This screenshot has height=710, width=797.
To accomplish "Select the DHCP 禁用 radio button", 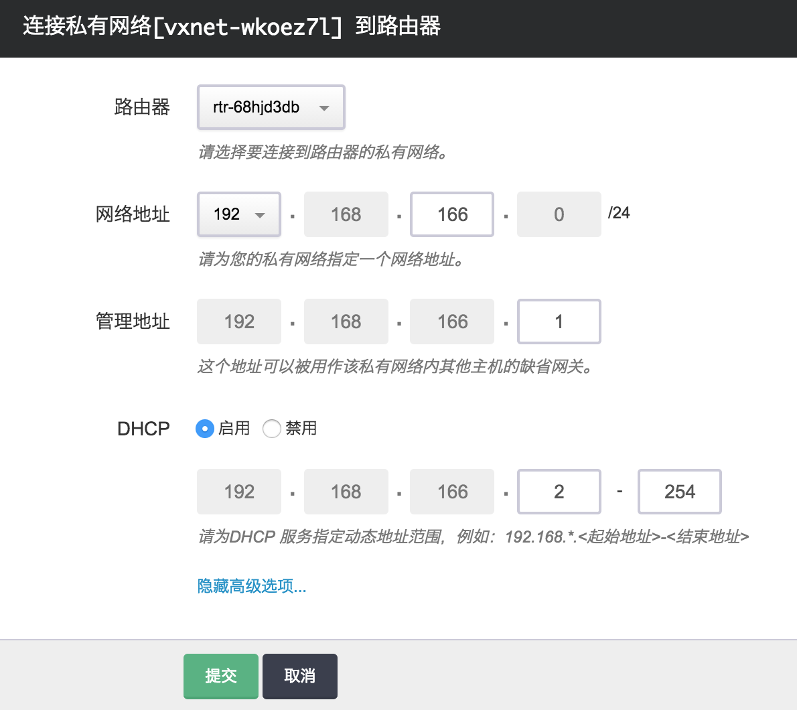I will pyautogui.click(x=271, y=429).
